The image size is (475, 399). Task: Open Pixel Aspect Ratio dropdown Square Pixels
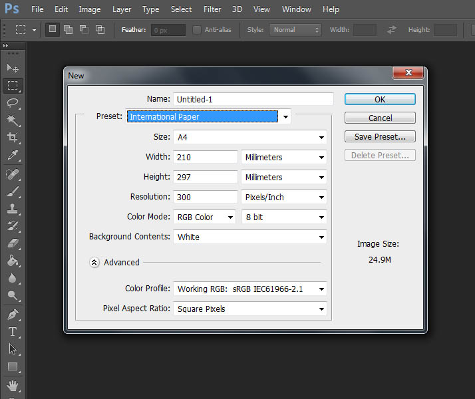(x=250, y=309)
